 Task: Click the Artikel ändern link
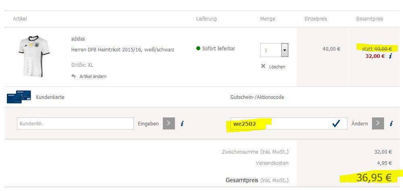pyautogui.click(x=93, y=76)
